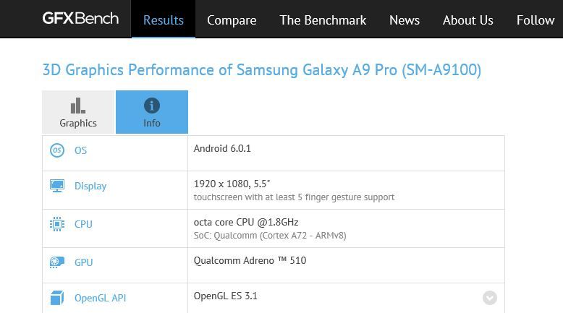
Task: Expand the OpenGL ES 3.1 details arrow
Action: (490, 298)
